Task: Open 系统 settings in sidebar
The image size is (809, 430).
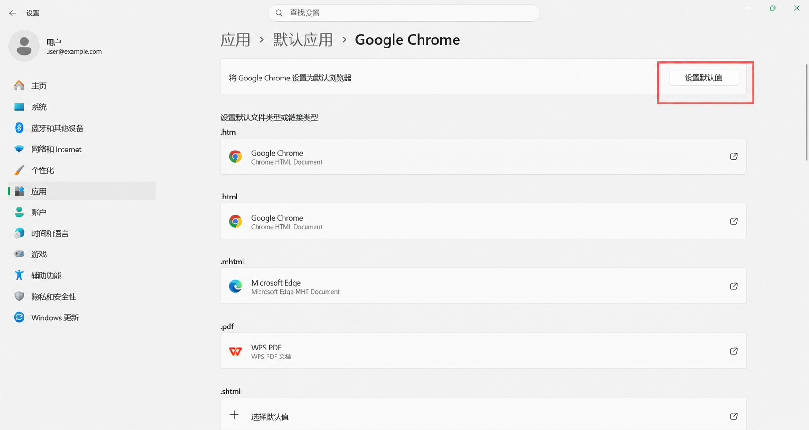Action: tap(82, 107)
